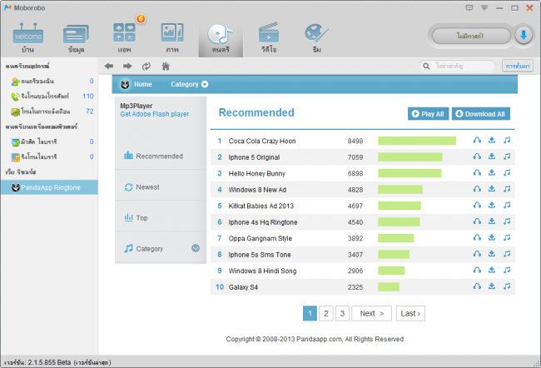Click the Windows 8 Hindi Song title
Image resolution: width=541 pixels, height=368 pixels.
(262, 271)
